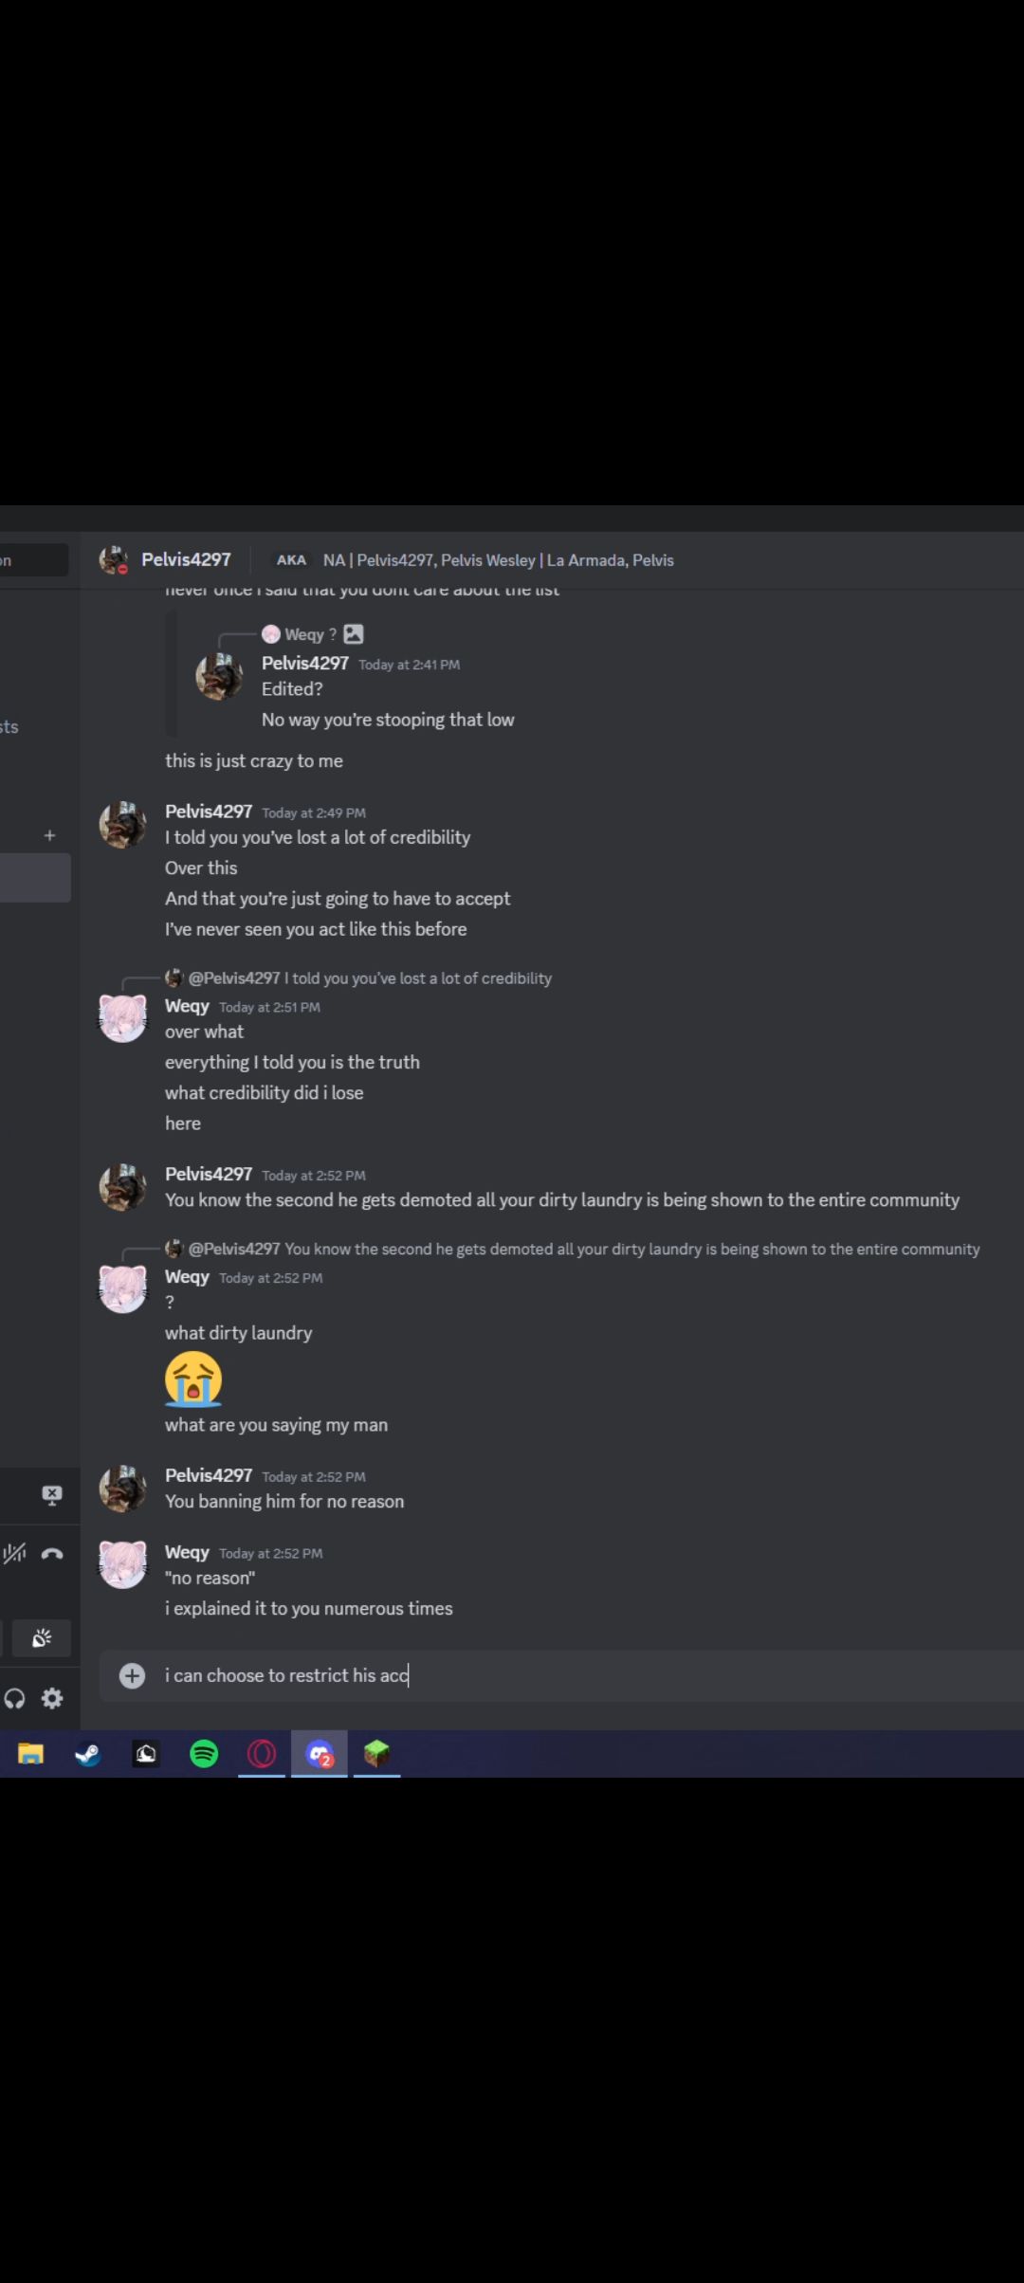This screenshot has height=2283, width=1024.
Task: Click Pelvis4297 username in the chat header
Action: click(x=186, y=559)
